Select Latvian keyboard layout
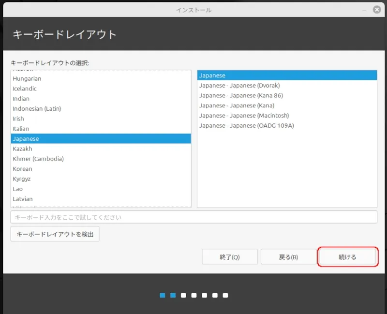Screen dimensions: 387x314 [23, 199]
